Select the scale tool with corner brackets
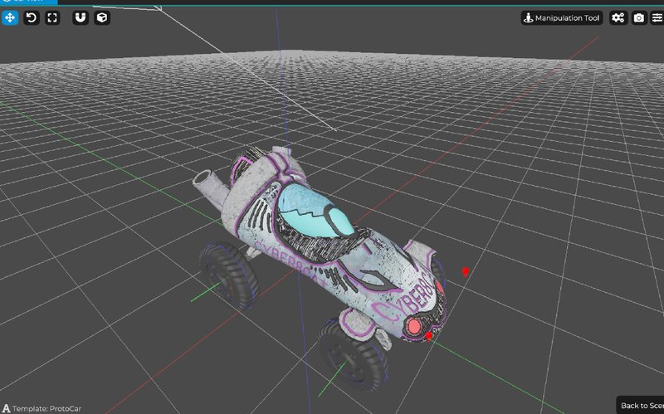This screenshot has height=414, width=664. coord(52,17)
